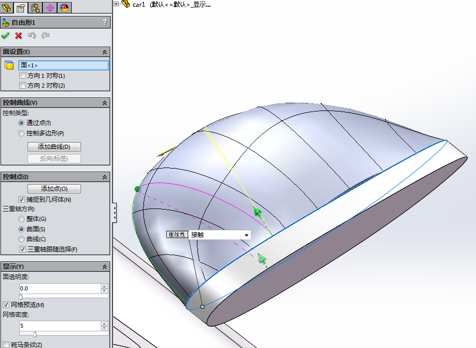Increase 面透明度 with up spinner
Screen dimensions: 476x348
[104, 286]
